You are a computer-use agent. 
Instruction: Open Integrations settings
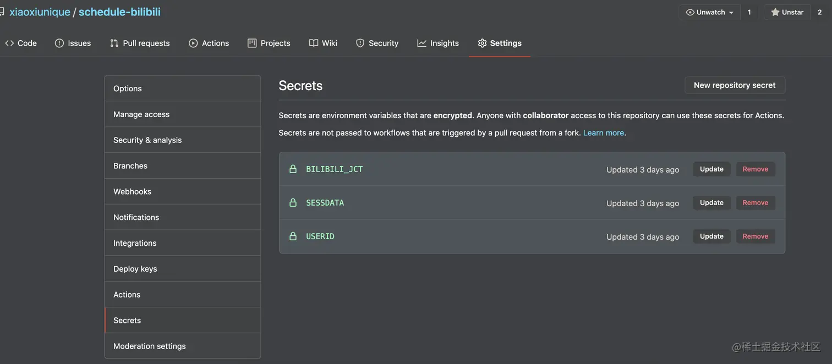click(183, 243)
